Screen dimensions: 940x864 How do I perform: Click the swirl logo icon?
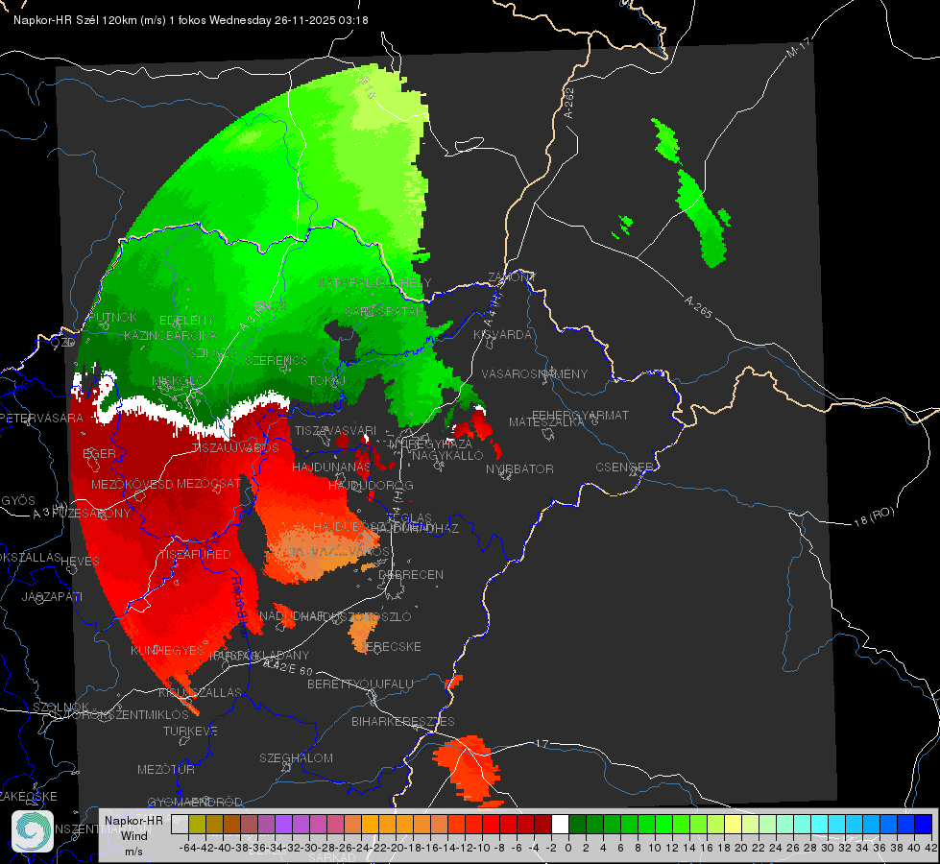point(33,831)
